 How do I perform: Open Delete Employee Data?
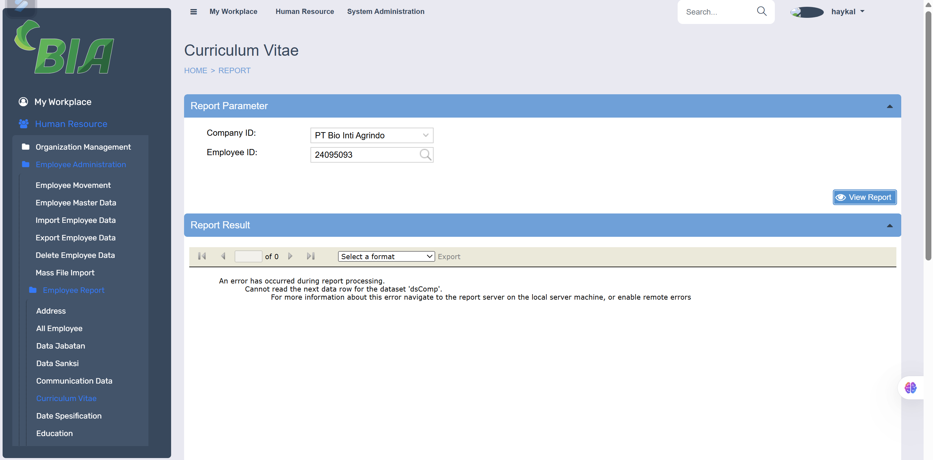[x=75, y=255]
